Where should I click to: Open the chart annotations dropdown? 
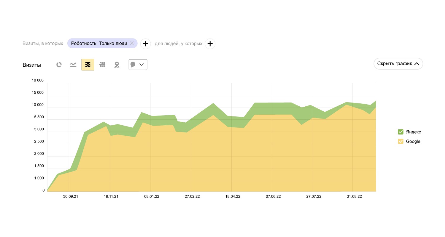click(x=138, y=65)
